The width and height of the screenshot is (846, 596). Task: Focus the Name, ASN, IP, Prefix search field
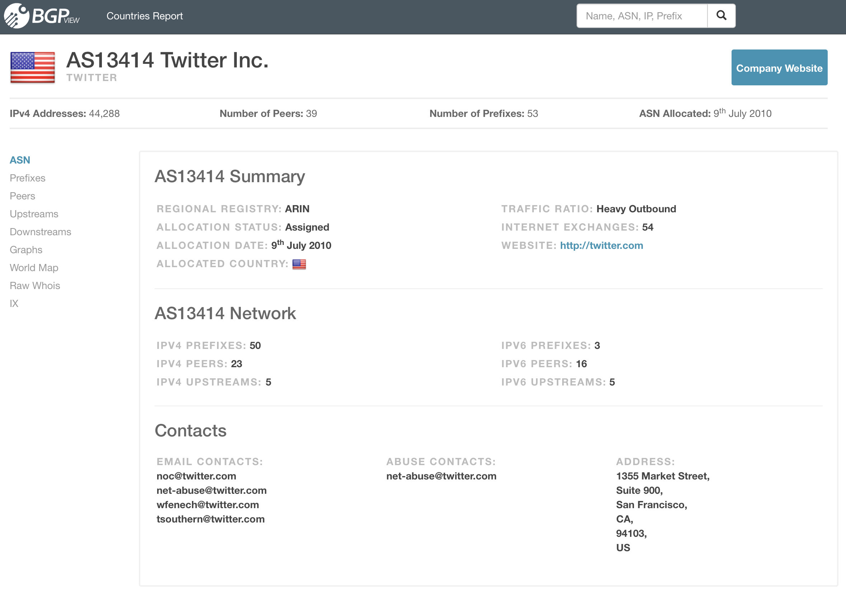click(x=642, y=15)
